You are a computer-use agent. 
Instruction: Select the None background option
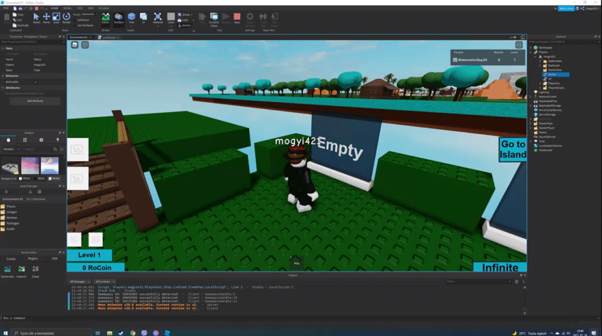(x=54, y=178)
